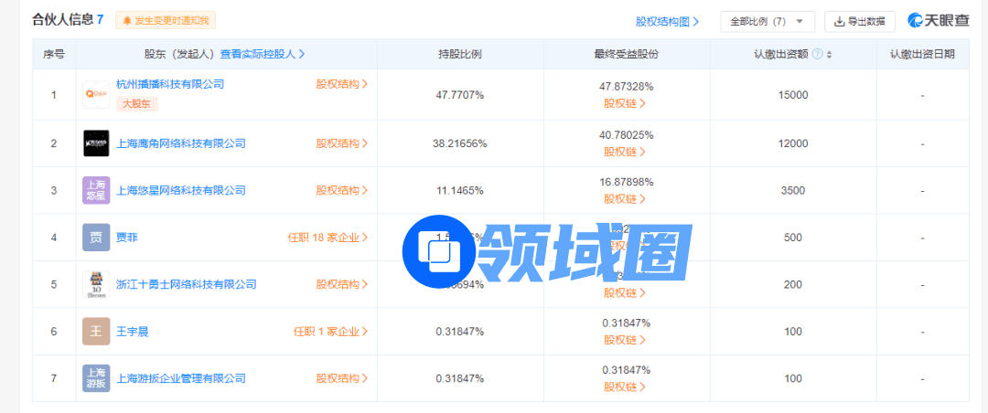Open the 全部比例 (7) dropdown filter

click(x=767, y=21)
